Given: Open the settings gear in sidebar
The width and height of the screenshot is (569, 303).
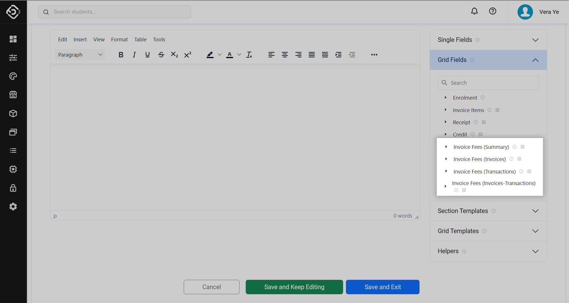Looking at the screenshot, I should [13, 207].
